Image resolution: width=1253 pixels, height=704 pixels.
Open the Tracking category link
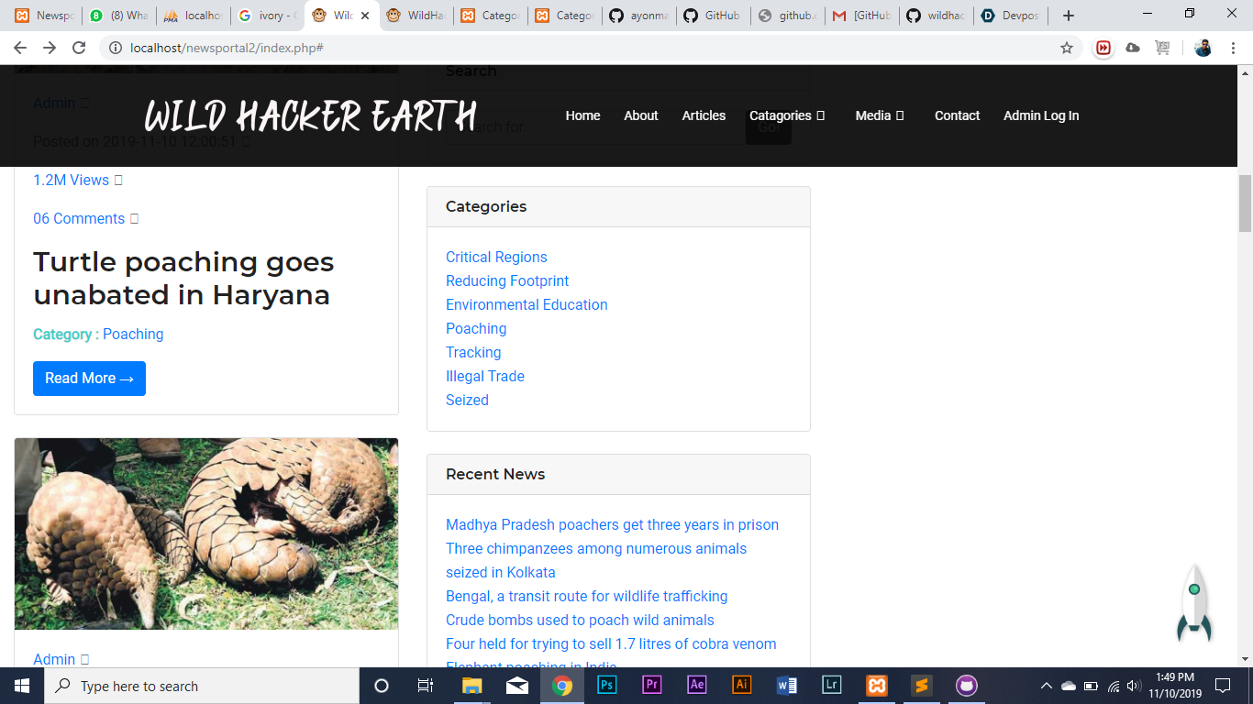click(473, 353)
